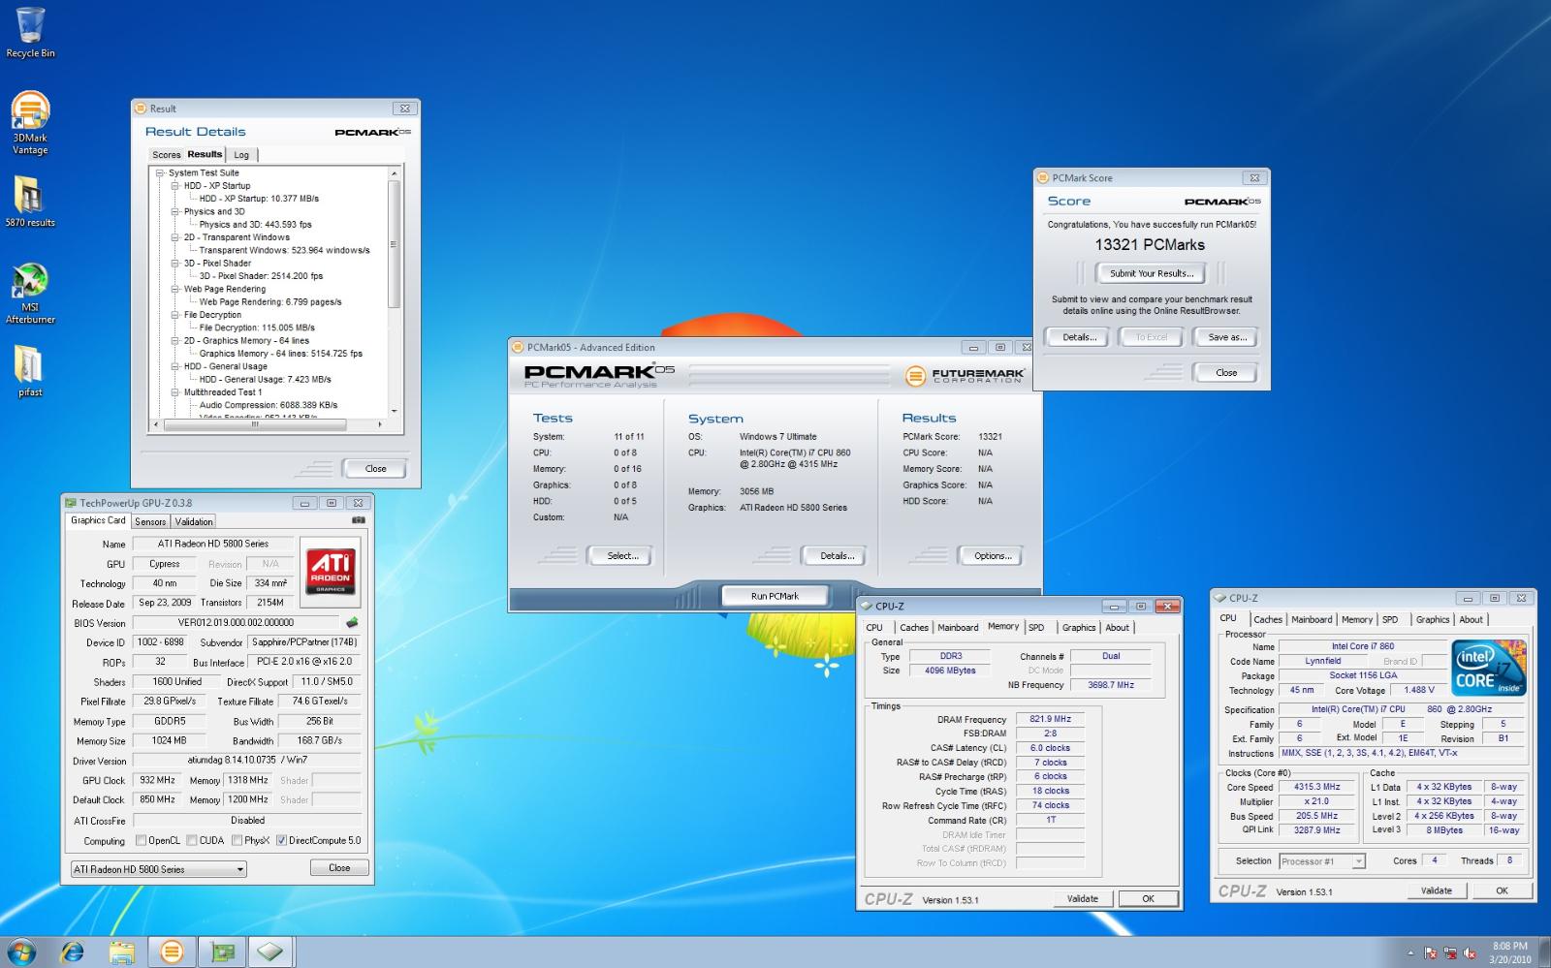Click Submit Your Results button
This screenshot has height=968, width=1551.
point(1152,273)
